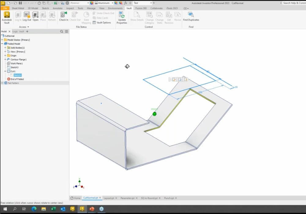Click the Home button in document tabs
Screen dimensions: 306x214
(x=76, y=198)
